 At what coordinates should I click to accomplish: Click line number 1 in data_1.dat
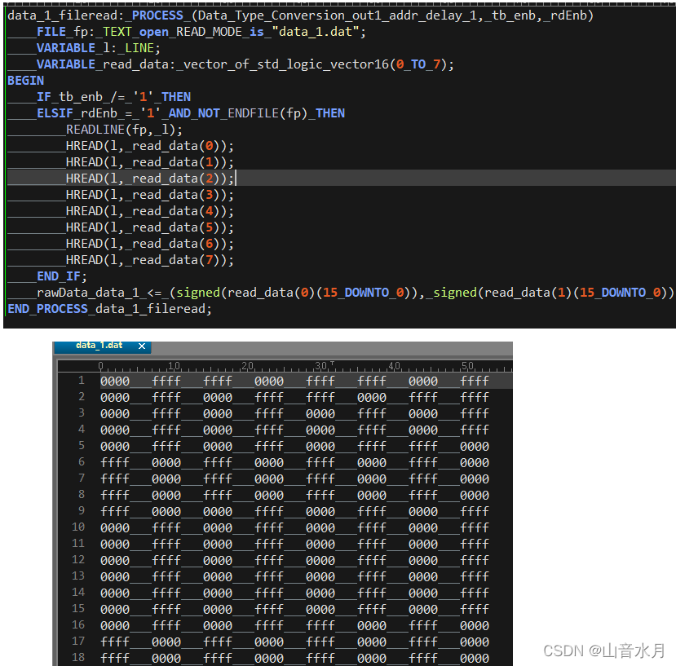point(81,381)
